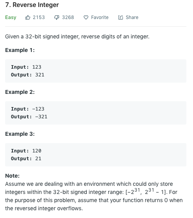Screen dimensions: 193x218
Task: Click Input 123 line in Example 1
Action: coord(26,67)
